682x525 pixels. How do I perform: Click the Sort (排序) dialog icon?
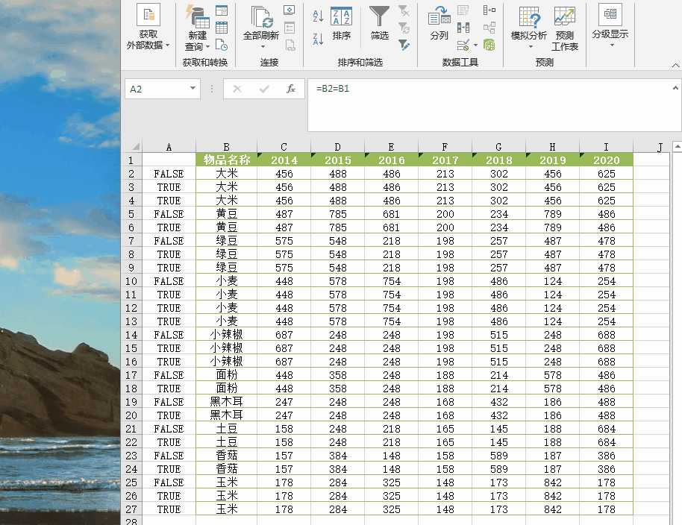point(341,18)
